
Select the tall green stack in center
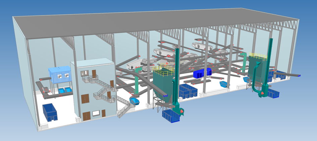177,77
